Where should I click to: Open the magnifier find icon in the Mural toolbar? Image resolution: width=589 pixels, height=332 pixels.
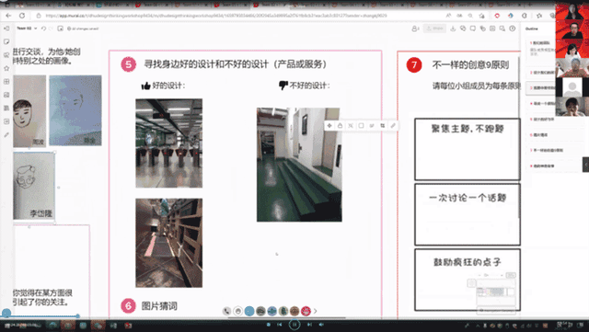click(x=502, y=29)
